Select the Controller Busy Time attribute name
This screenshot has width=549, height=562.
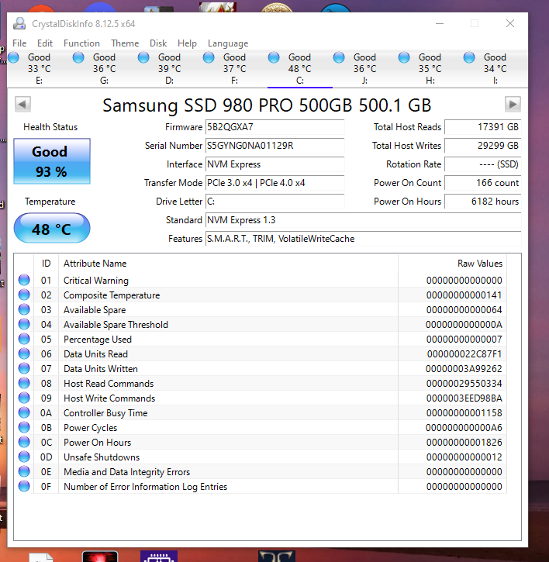105,413
